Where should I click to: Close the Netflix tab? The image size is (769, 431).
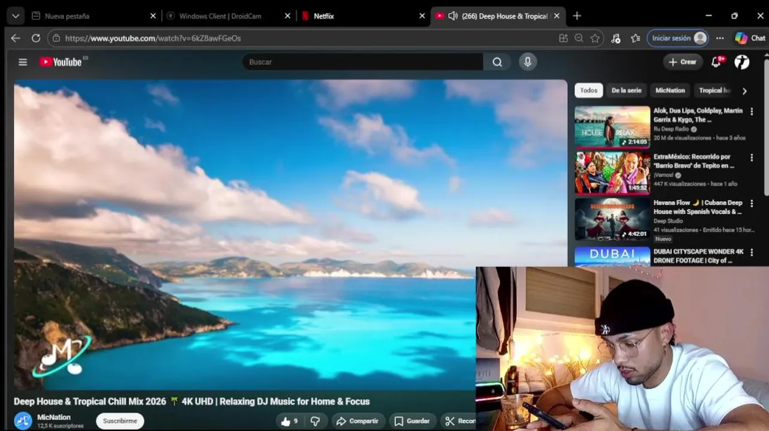point(422,16)
